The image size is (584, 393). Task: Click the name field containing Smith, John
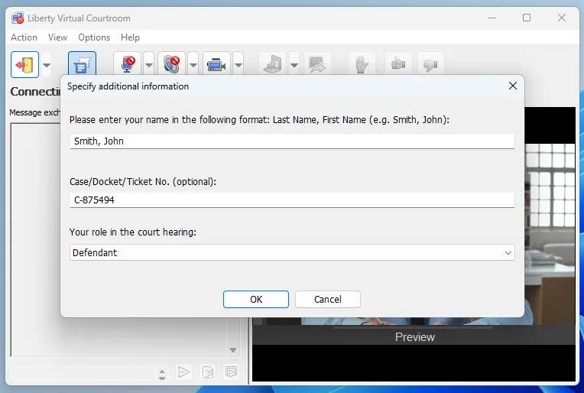click(x=292, y=141)
